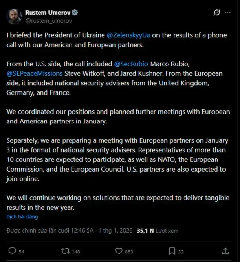
Task: Click 'Dịch bài đăng' translate link
Action: coord(22,217)
